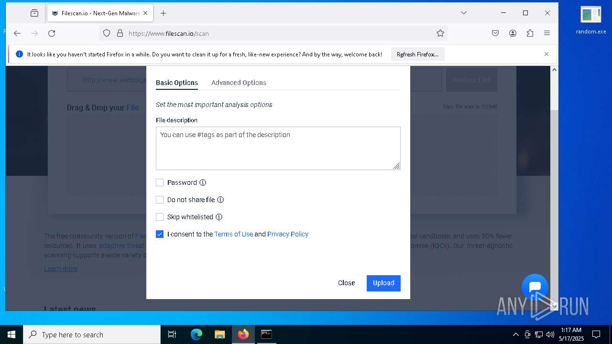Screen dimensions: 612x344
Task: Open Save to Pocket icon
Action: pos(495,33)
